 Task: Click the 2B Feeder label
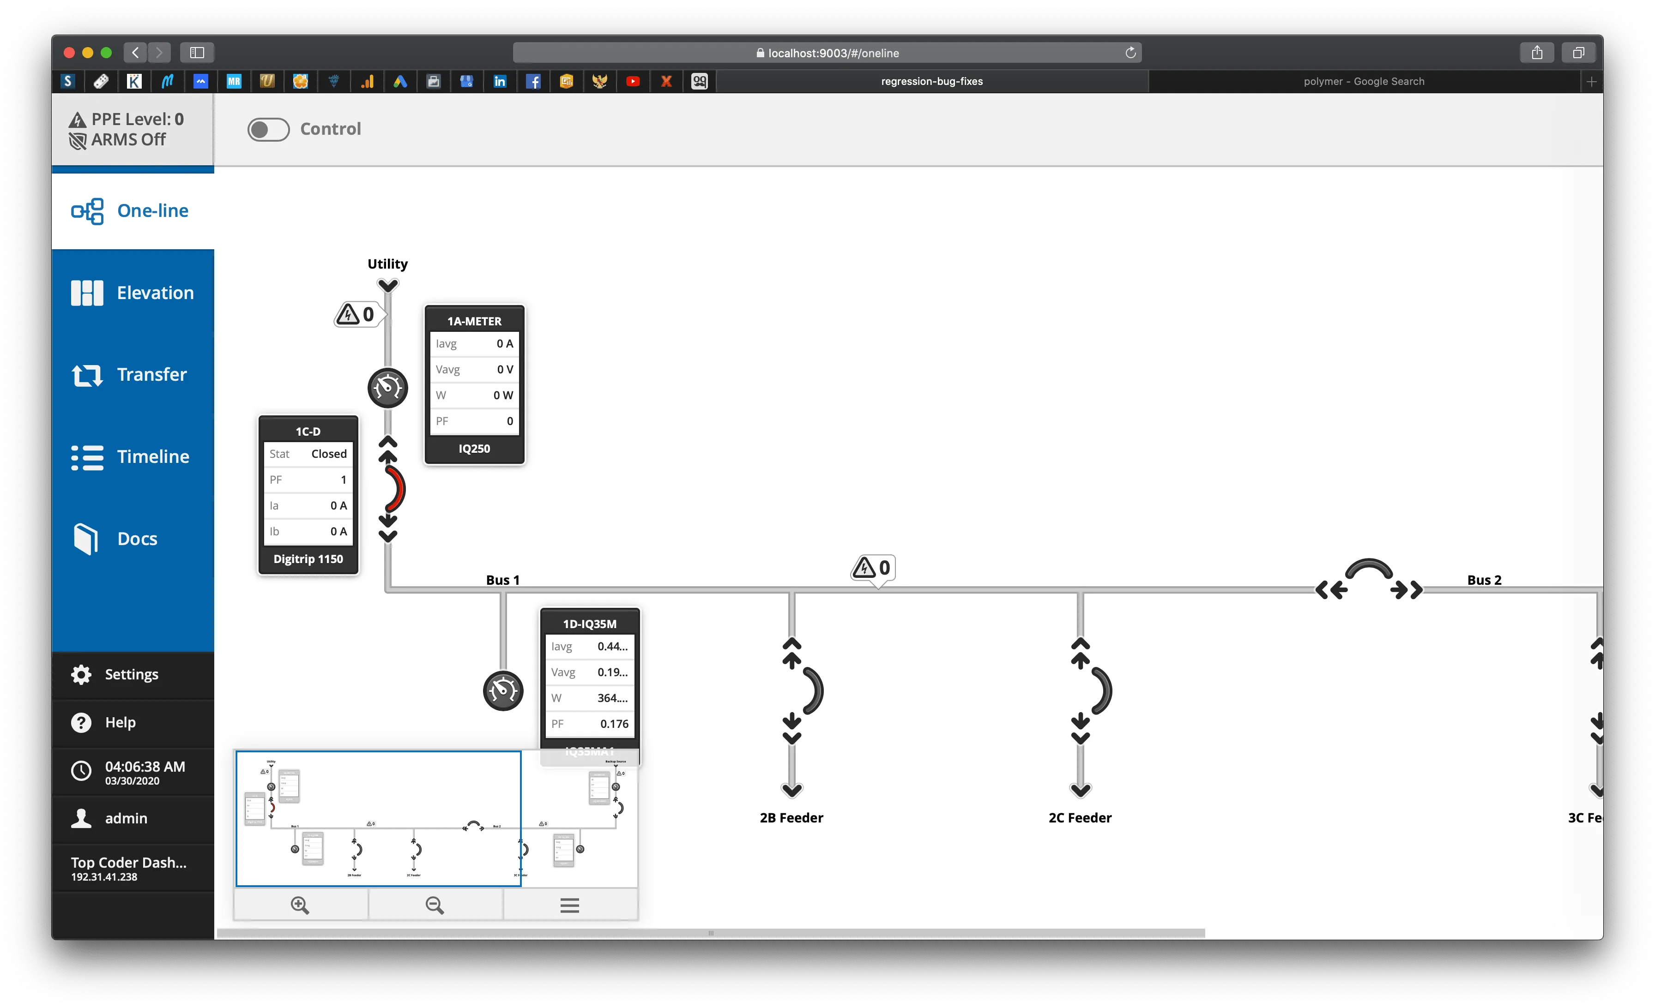coord(791,817)
